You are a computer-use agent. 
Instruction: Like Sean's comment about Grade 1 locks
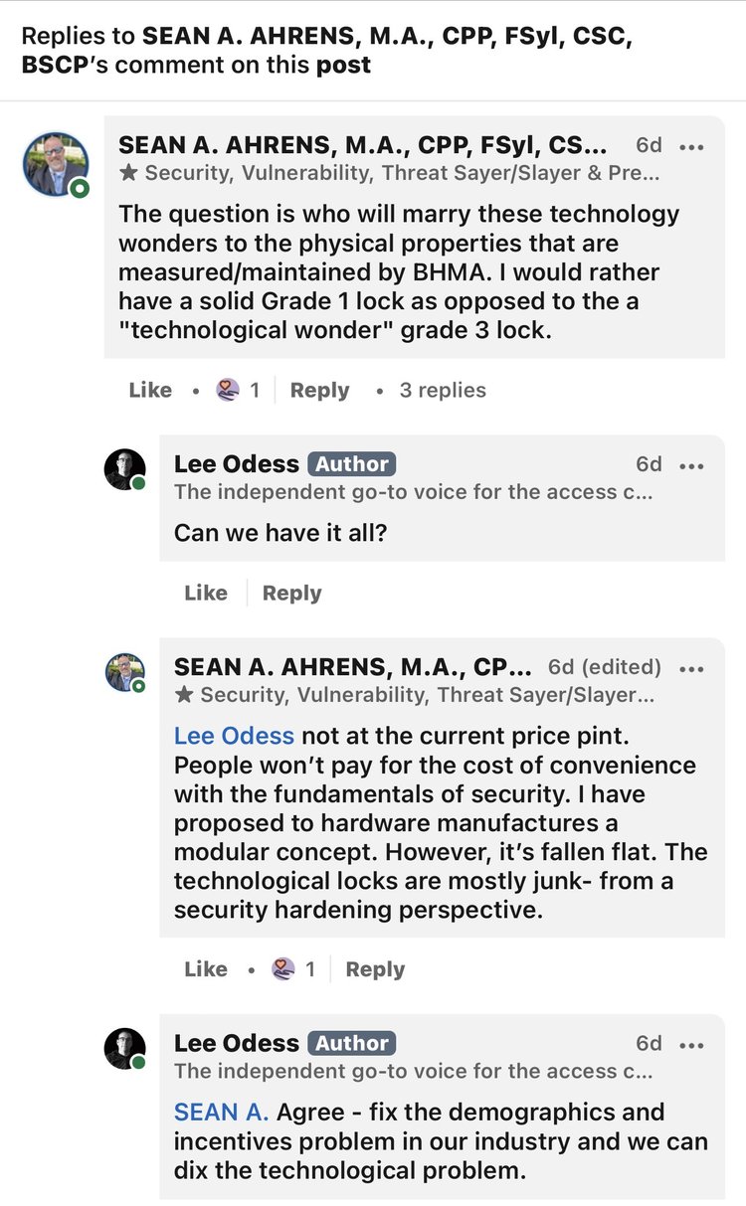[150, 390]
